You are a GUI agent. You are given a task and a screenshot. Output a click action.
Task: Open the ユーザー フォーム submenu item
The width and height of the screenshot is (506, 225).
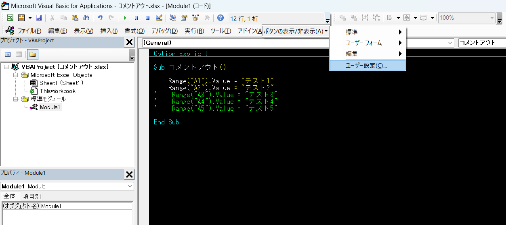click(x=367, y=43)
